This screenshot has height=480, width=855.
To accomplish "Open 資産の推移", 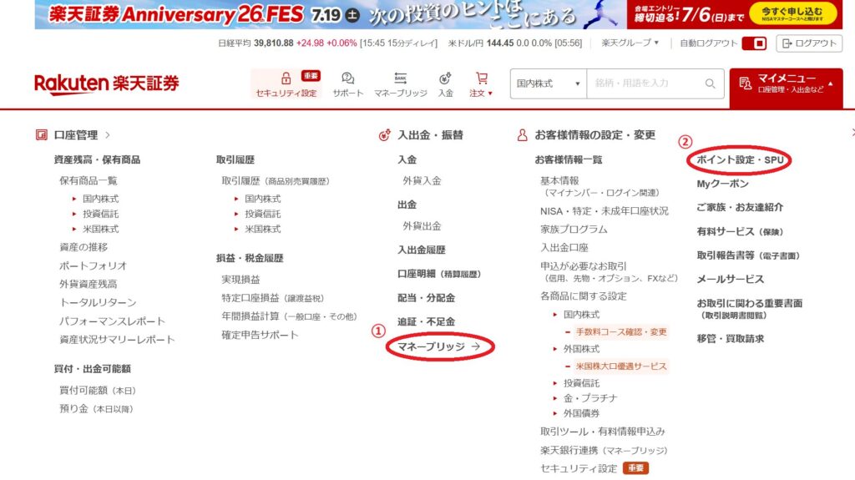I will coord(83,247).
